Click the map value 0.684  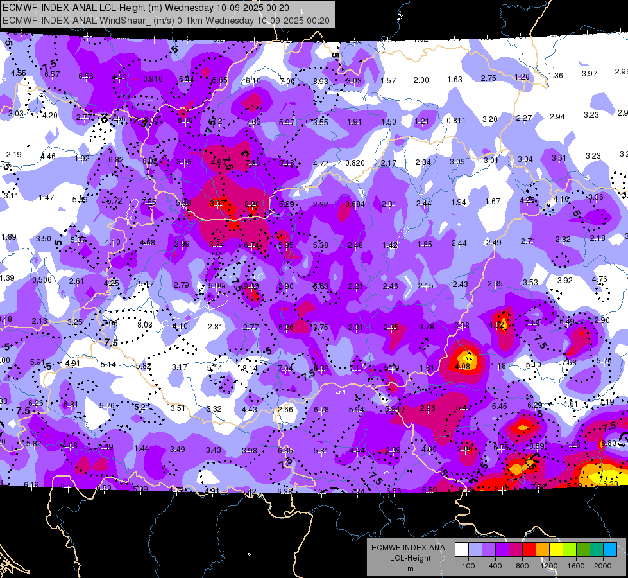point(355,204)
